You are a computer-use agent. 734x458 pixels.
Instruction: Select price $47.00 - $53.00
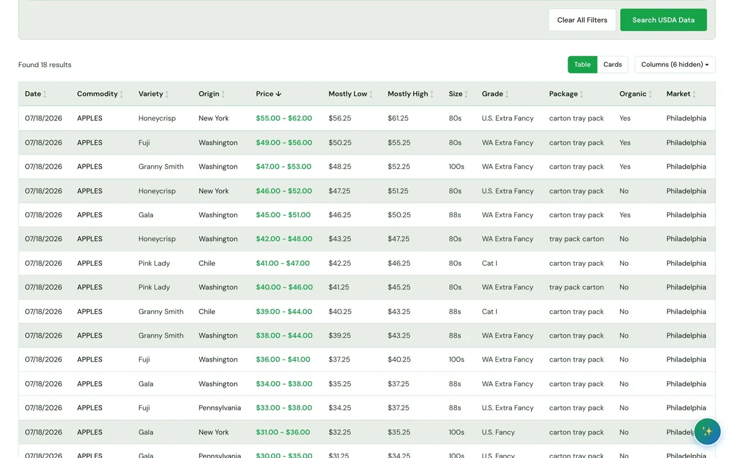pos(284,167)
